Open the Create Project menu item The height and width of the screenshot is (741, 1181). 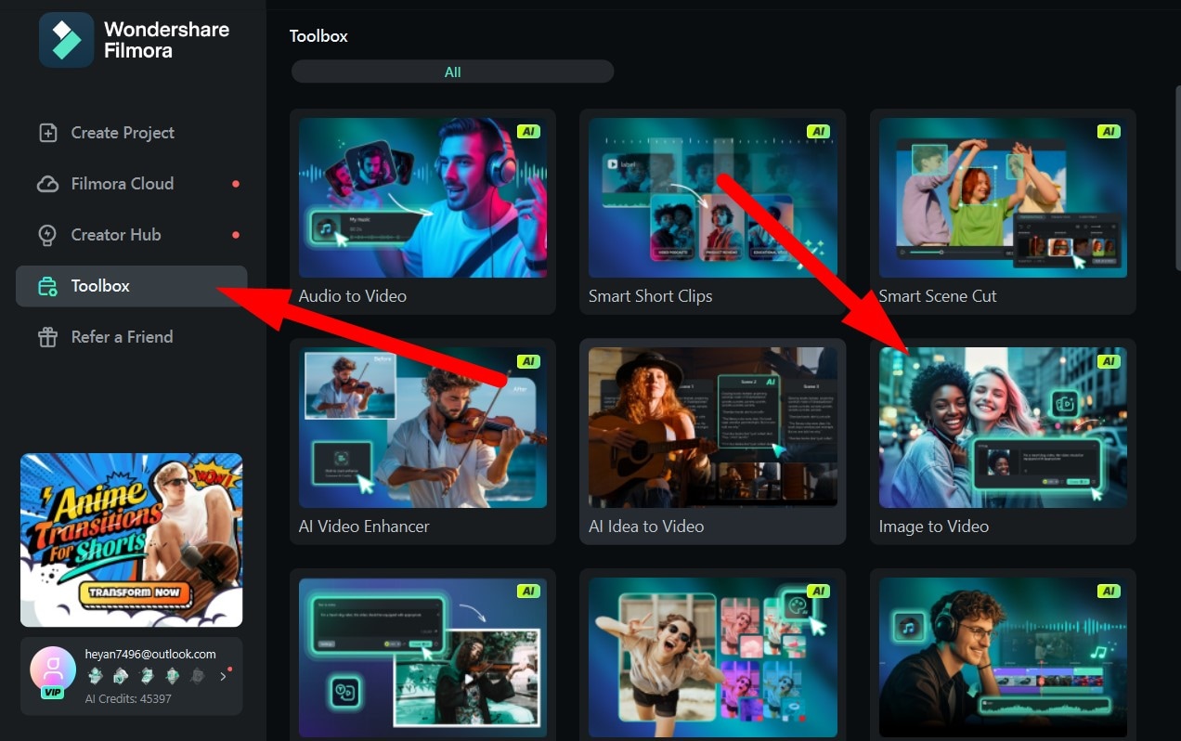[132, 133]
